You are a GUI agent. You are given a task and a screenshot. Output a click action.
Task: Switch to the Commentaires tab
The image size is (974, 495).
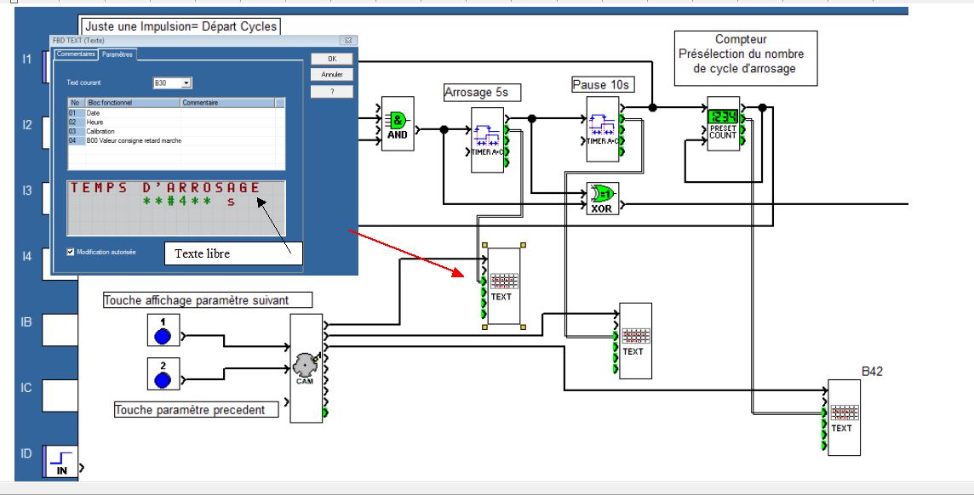(x=76, y=54)
